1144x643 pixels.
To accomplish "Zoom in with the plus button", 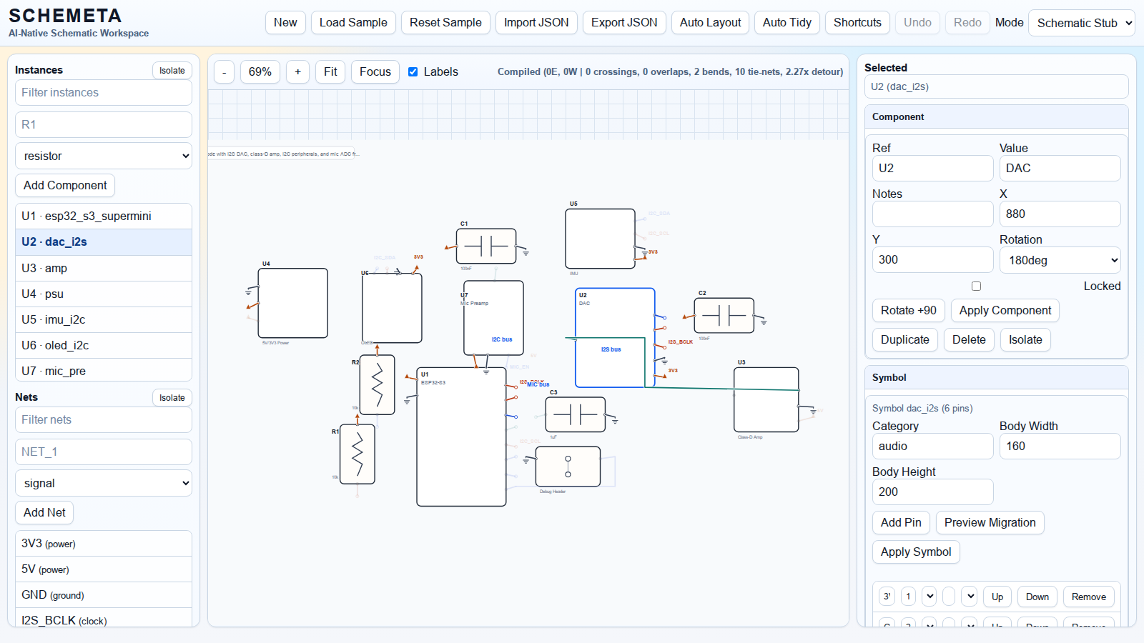I will coord(298,72).
